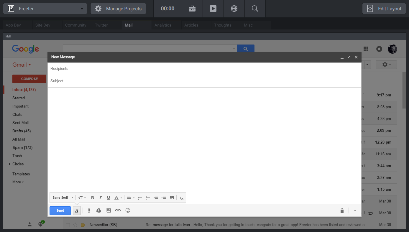Pop out the New Message window

[349, 57]
